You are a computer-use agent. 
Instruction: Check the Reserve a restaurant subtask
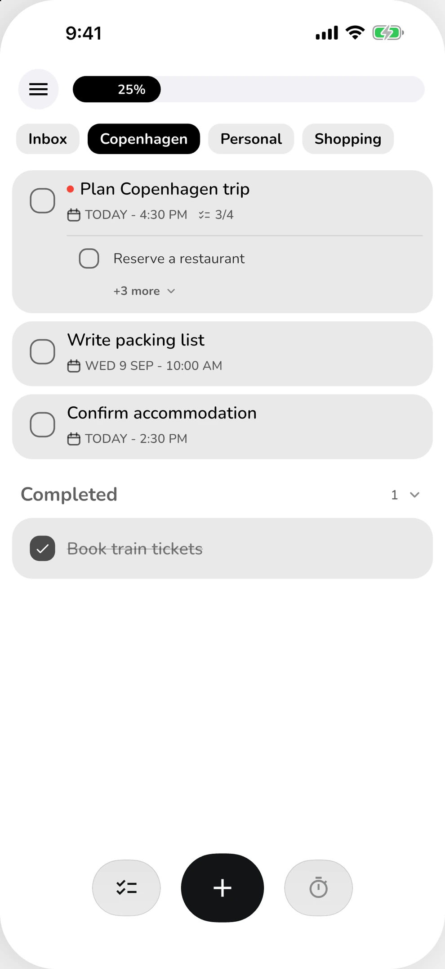point(89,259)
